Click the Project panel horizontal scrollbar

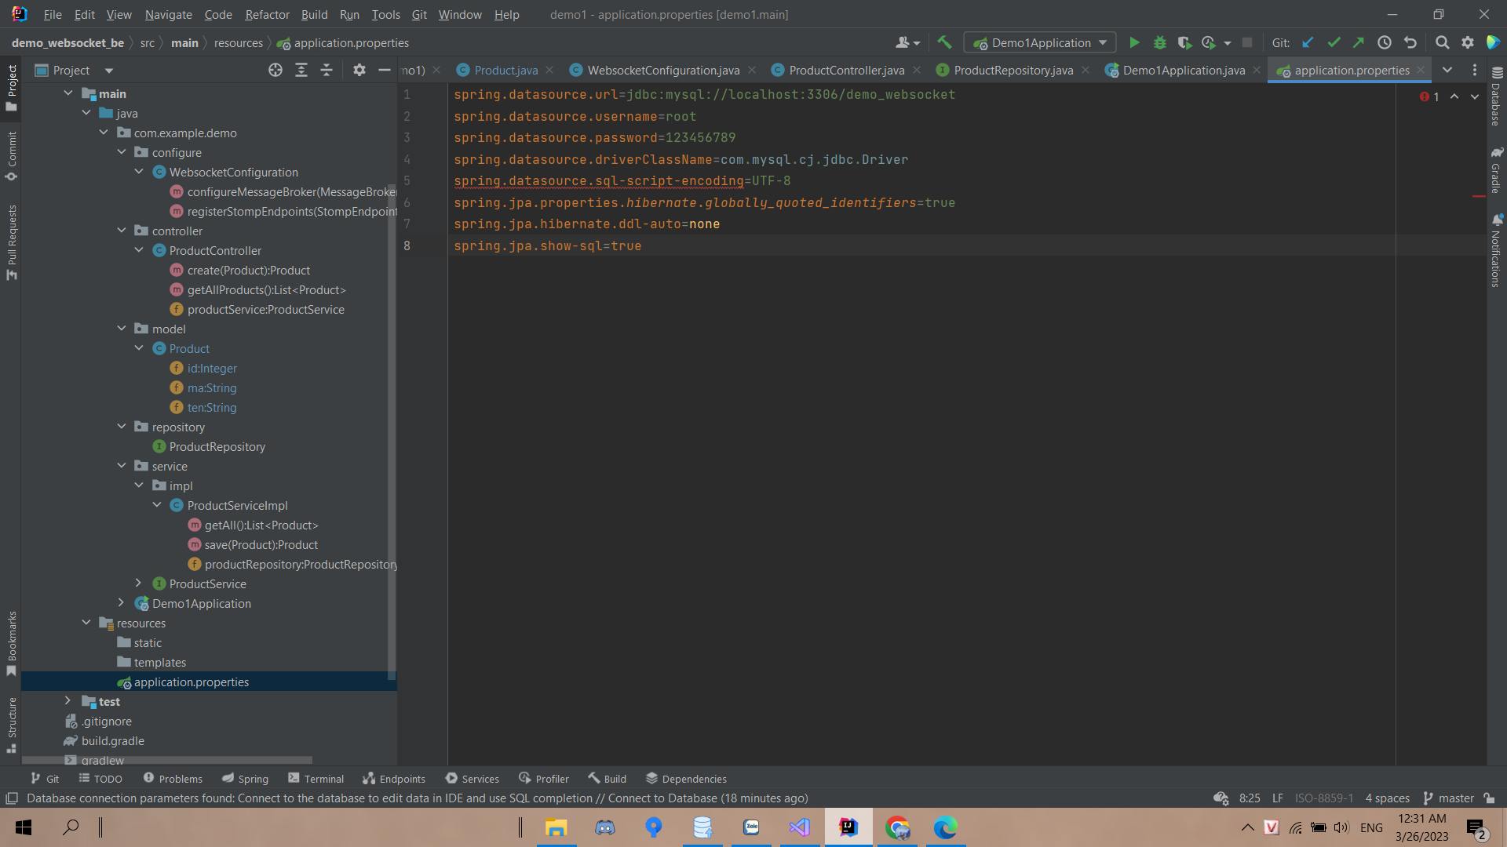coord(167,760)
